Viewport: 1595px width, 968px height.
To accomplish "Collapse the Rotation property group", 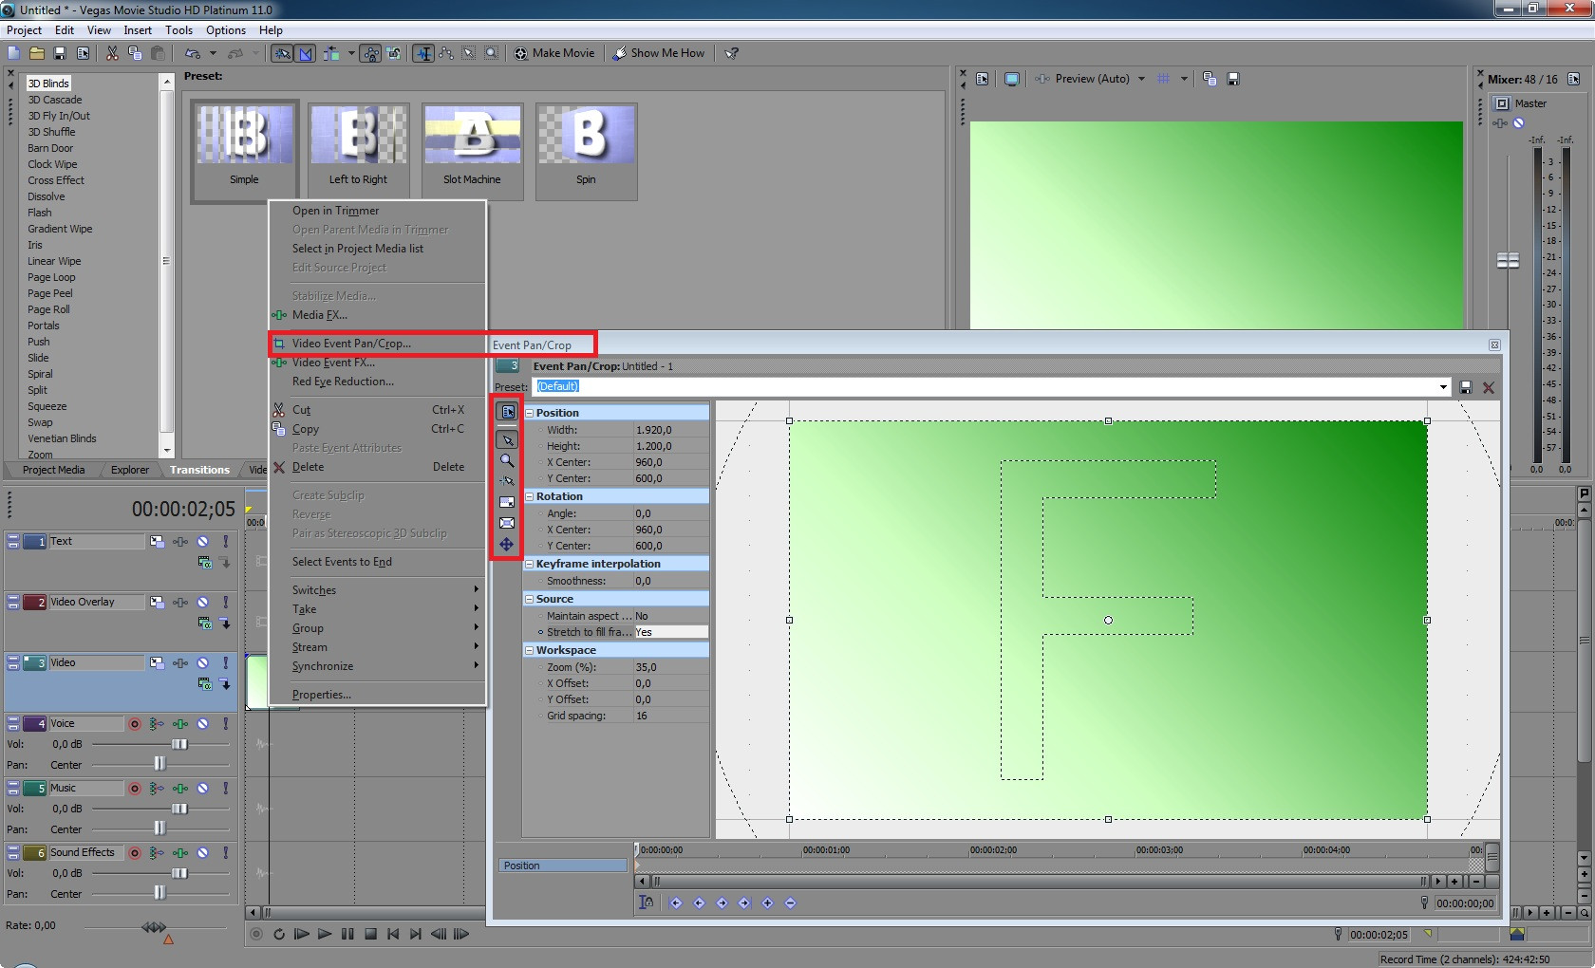I will pyautogui.click(x=530, y=496).
